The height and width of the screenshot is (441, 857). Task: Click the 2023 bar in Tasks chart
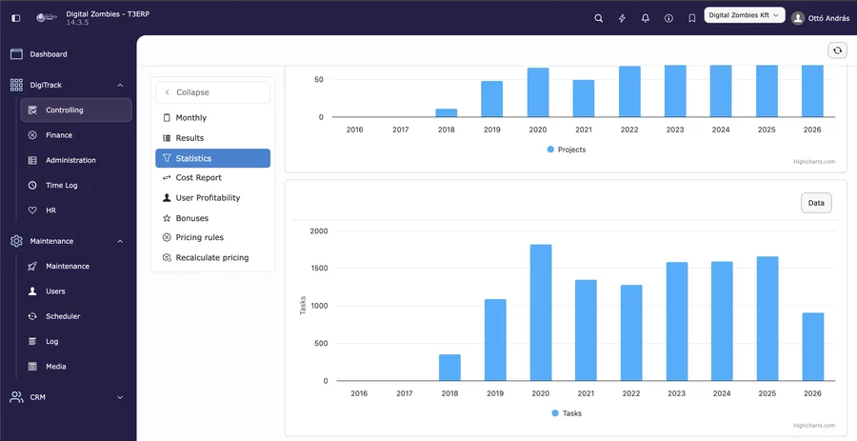pos(677,321)
